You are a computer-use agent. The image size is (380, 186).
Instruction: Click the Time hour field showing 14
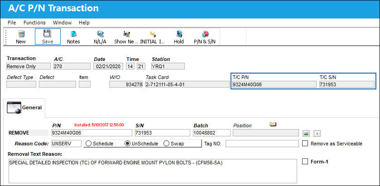coord(130,66)
